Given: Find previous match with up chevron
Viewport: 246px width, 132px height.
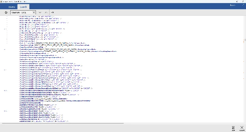Looking at the screenshot, I should (46, 12).
